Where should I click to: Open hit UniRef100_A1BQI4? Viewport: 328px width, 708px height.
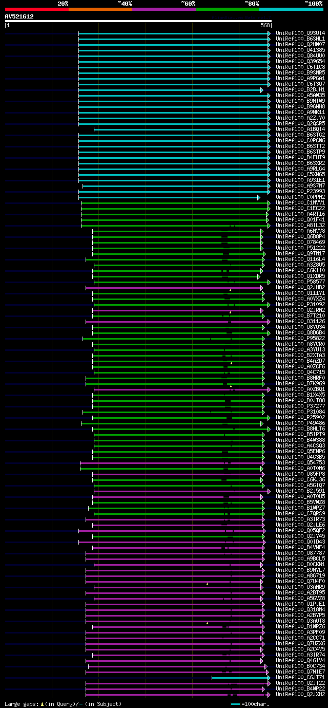(x=300, y=129)
